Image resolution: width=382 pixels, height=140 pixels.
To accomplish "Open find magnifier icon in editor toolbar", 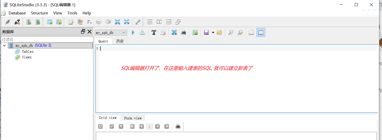I will [x=231, y=32].
